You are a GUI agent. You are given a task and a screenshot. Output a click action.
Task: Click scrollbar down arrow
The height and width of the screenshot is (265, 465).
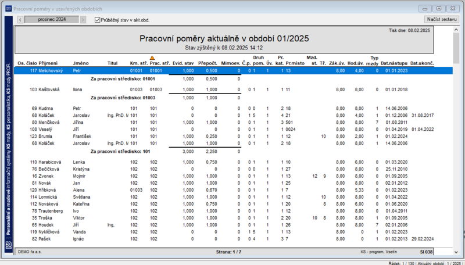coord(456,252)
